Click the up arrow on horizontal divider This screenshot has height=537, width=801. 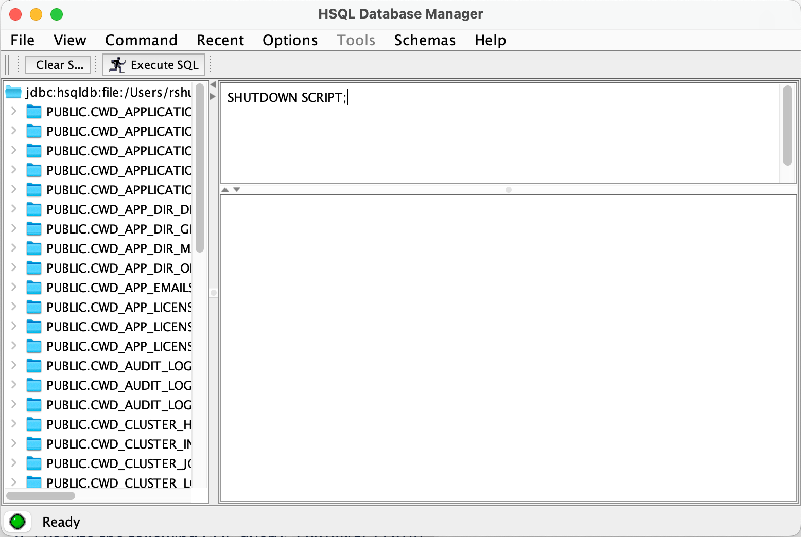click(x=225, y=190)
